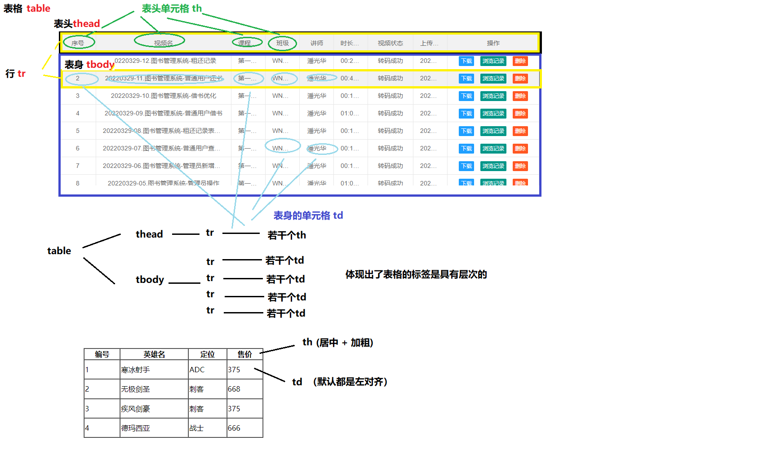The width and height of the screenshot is (763, 467).
Task: Click the 操作 column header
Action: pyautogui.click(x=493, y=43)
